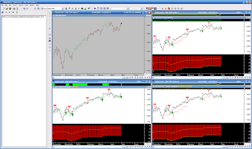Click the Save disk icon in toolbar

(10, 9)
